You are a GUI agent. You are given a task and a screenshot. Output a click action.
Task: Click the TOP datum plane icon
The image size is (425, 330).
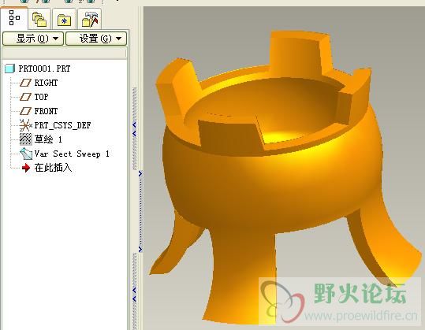pos(26,97)
